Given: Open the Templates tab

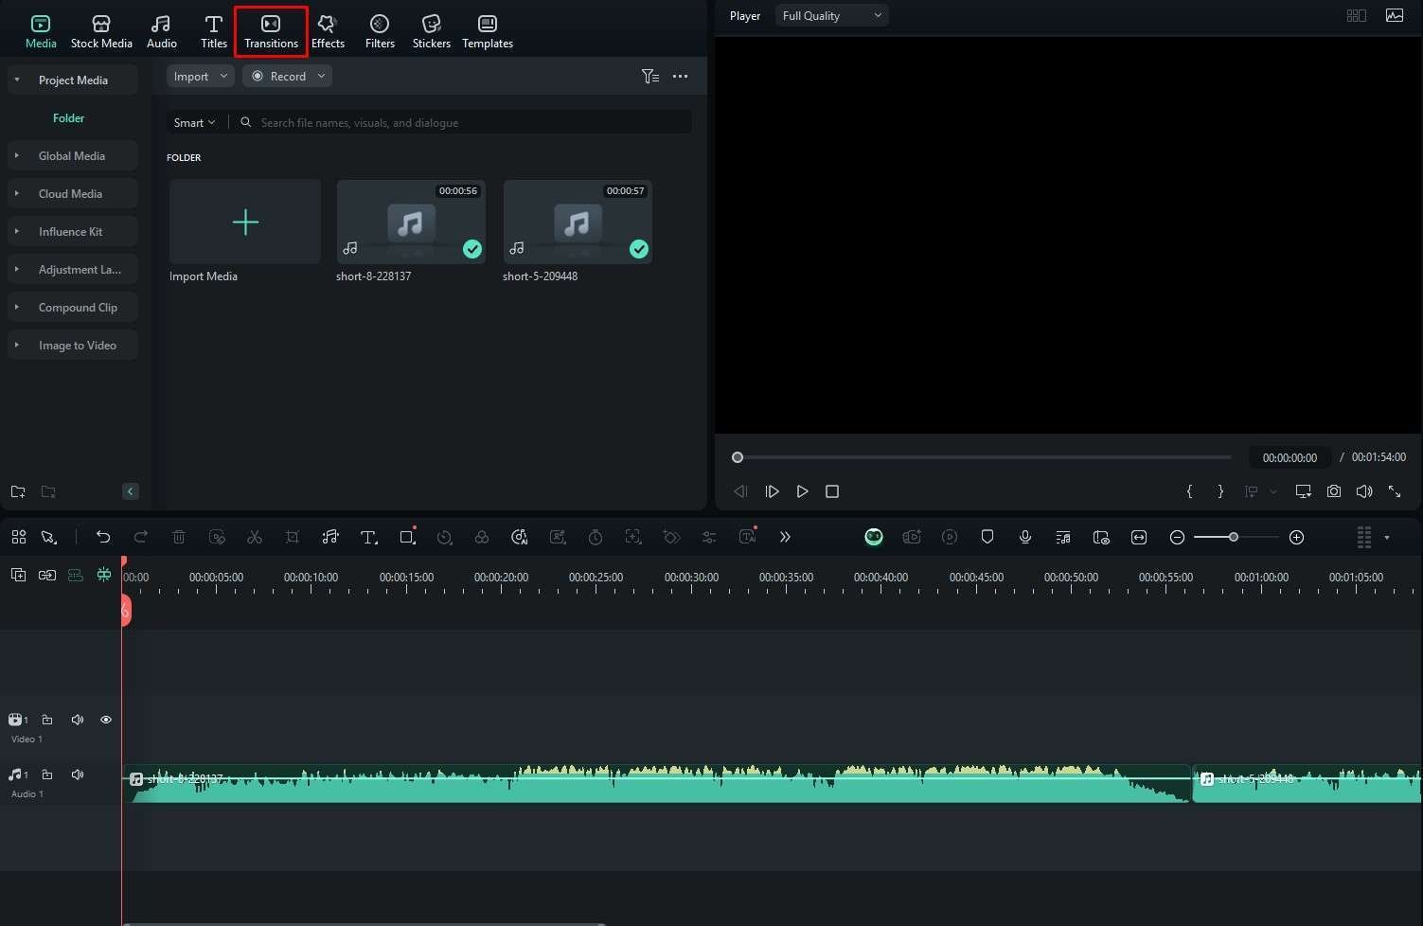Looking at the screenshot, I should click(x=488, y=31).
